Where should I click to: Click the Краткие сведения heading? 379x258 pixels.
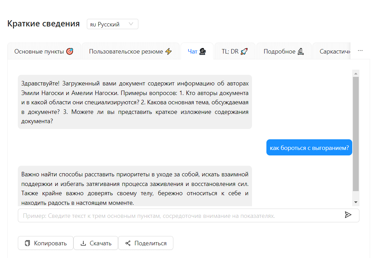tap(43, 24)
